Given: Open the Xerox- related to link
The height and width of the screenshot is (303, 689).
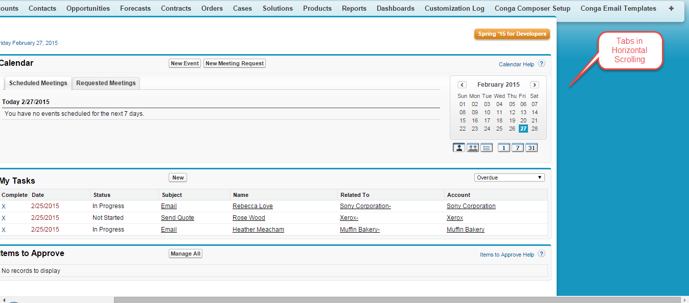Looking at the screenshot, I should click(x=349, y=218).
